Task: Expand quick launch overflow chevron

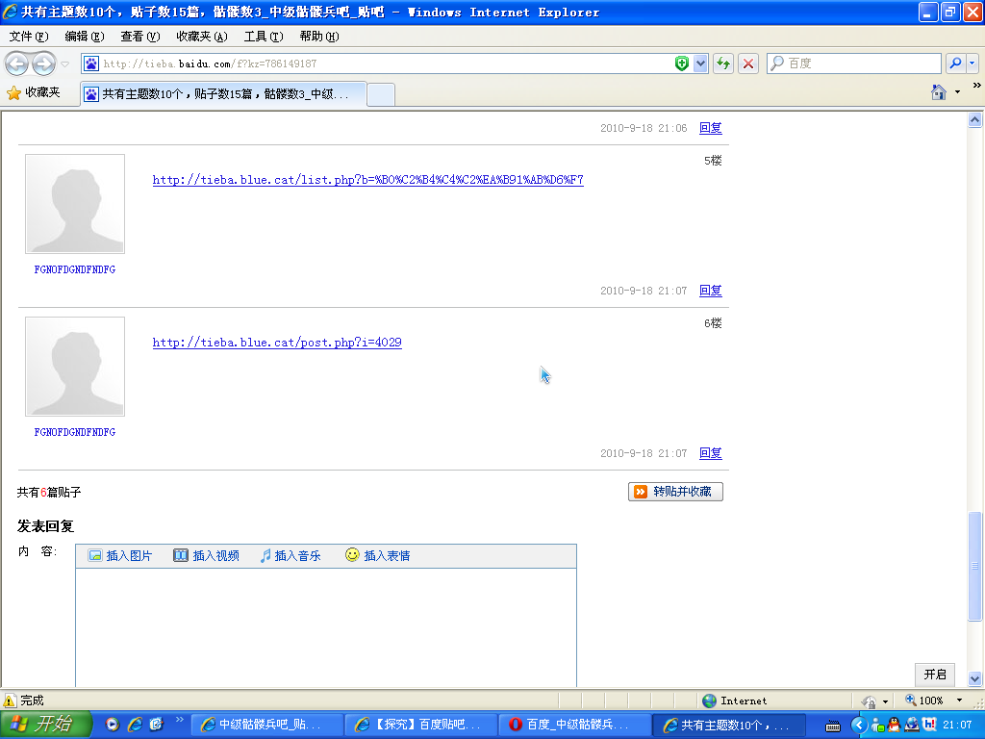Action: tap(180, 720)
